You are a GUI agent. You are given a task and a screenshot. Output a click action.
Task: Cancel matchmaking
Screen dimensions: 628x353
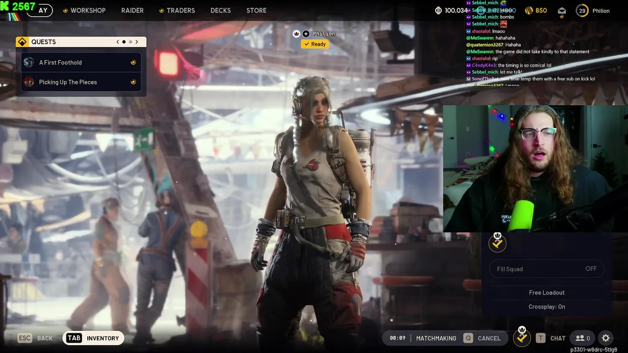(482, 338)
